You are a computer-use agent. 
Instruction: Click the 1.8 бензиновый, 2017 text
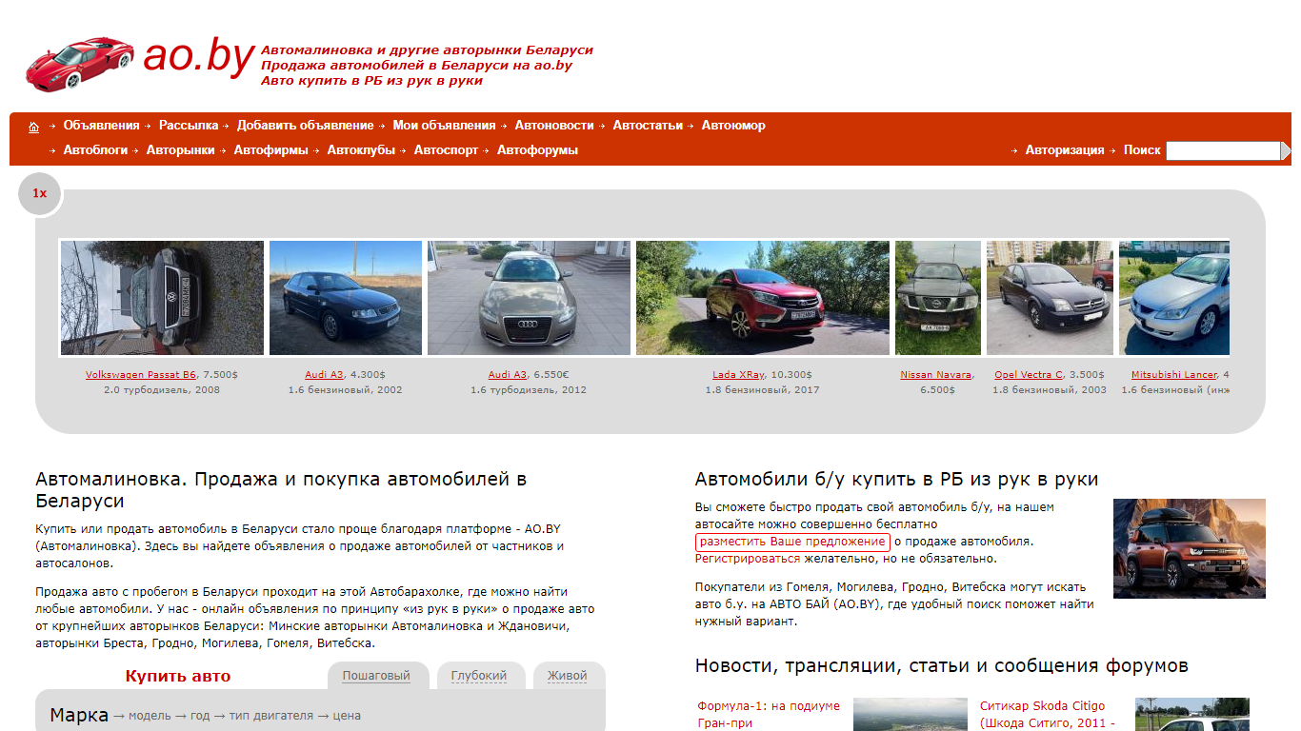(763, 390)
